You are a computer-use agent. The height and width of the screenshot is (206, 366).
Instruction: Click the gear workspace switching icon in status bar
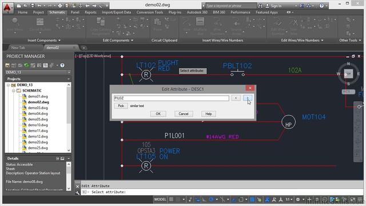[298, 200]
